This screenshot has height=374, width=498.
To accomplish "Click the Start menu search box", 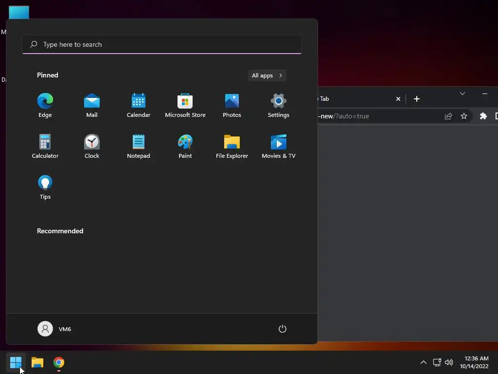I will [162, 44].
